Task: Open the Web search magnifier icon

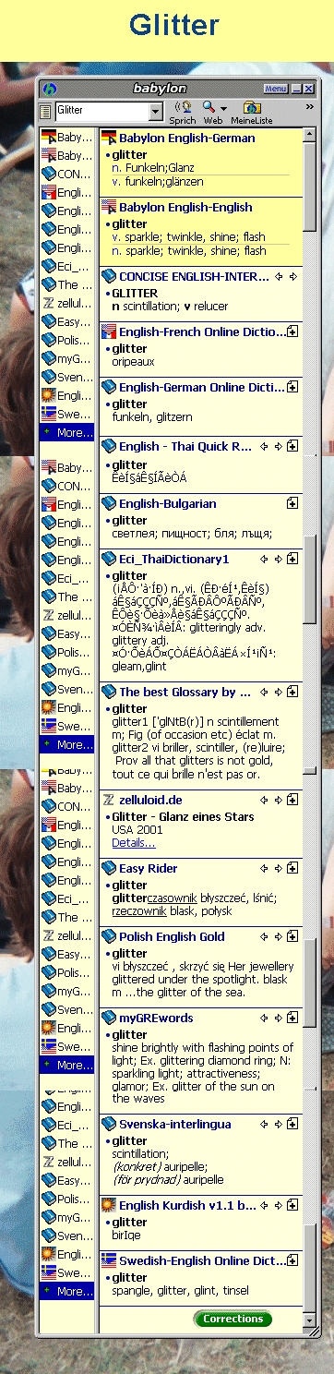Action: 209,107
